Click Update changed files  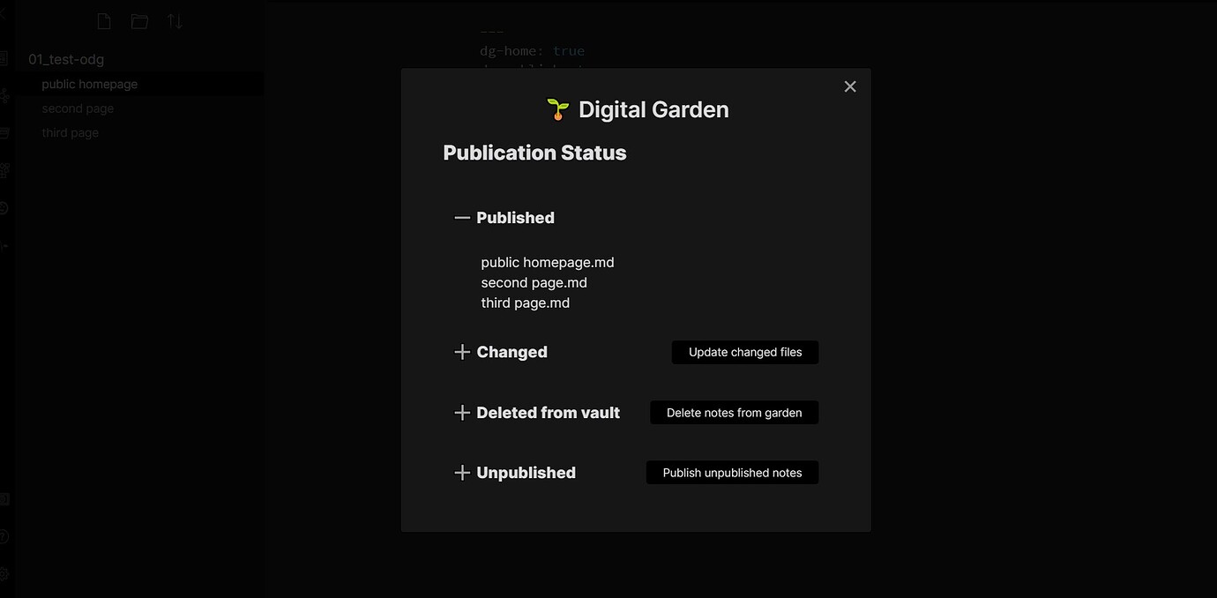[744, 352]
